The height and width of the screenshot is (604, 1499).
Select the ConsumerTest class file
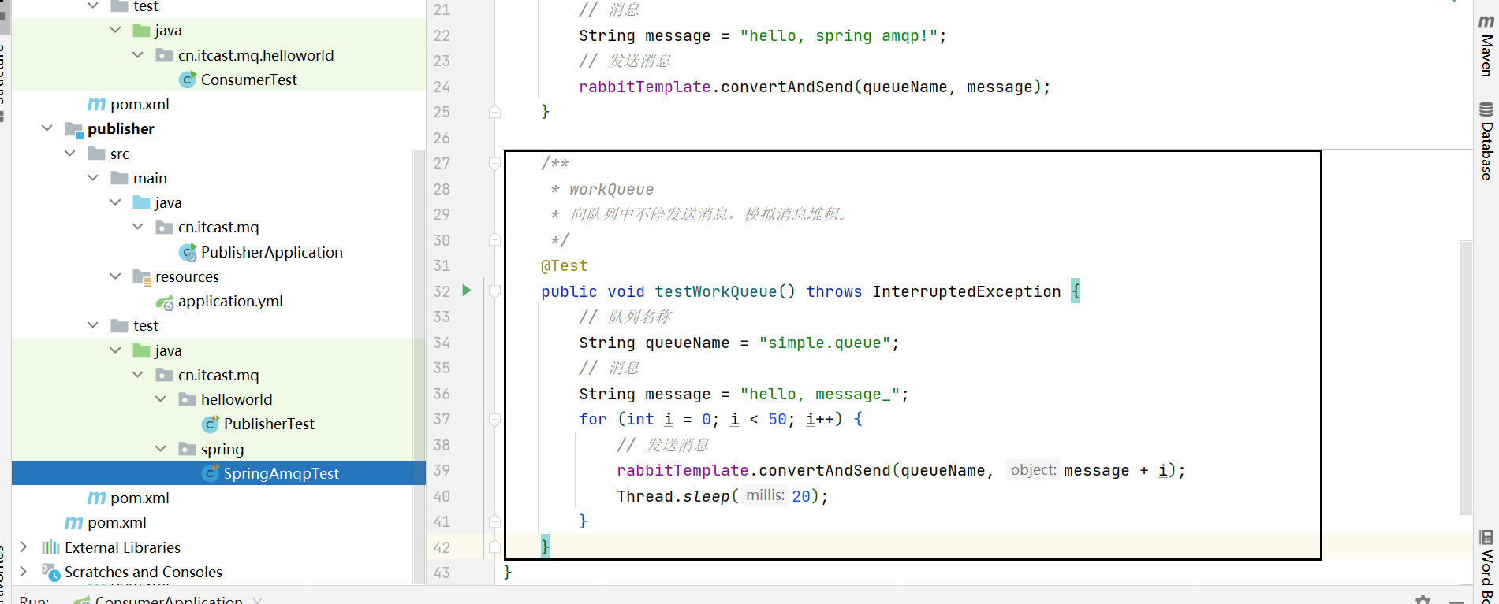coord(249,80)
